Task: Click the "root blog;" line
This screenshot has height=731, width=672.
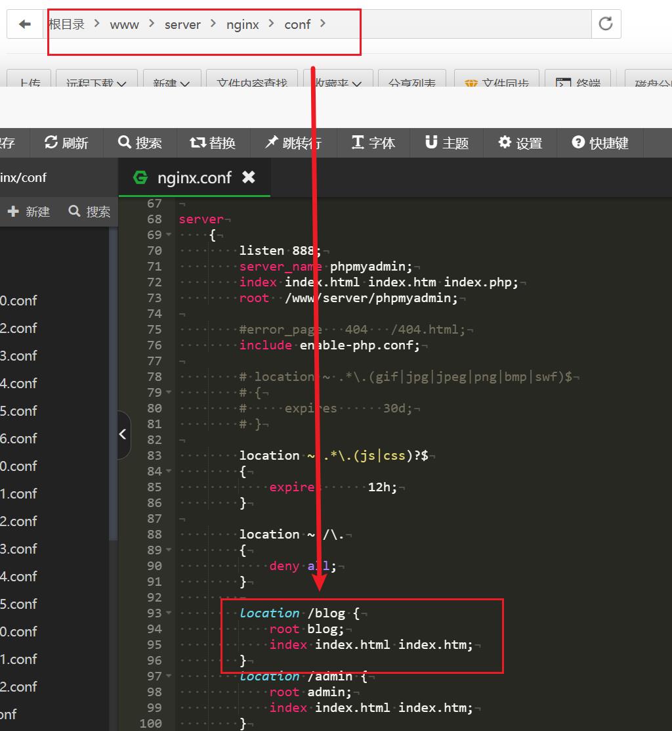Action: coord(306,629)
